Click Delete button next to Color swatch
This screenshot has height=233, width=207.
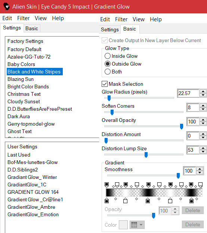[x=193, y=224]
